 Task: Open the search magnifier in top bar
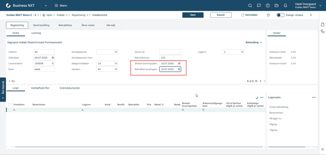pyautogui.click(x=250, y=6)
